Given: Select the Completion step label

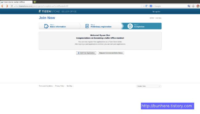Looking at the screenshot, I should 139,27.
